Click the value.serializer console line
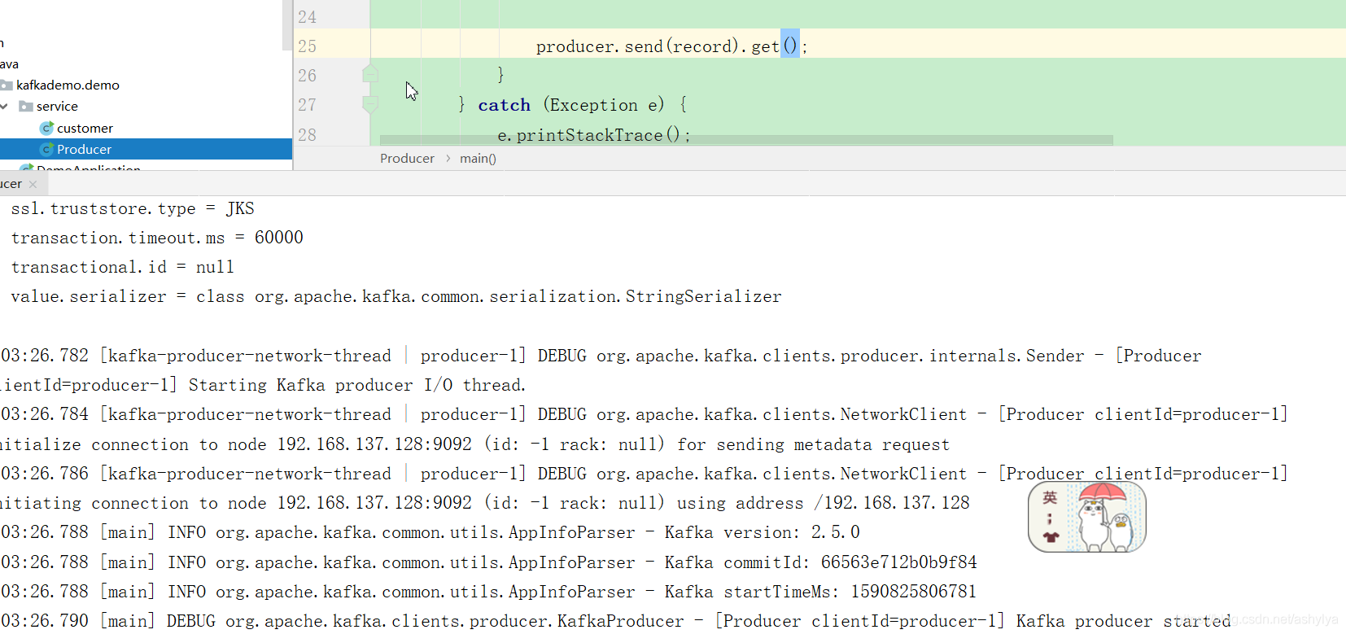The width and height of the screenshot is (1346, 634). pyautogui.click(x=396, y=296)
